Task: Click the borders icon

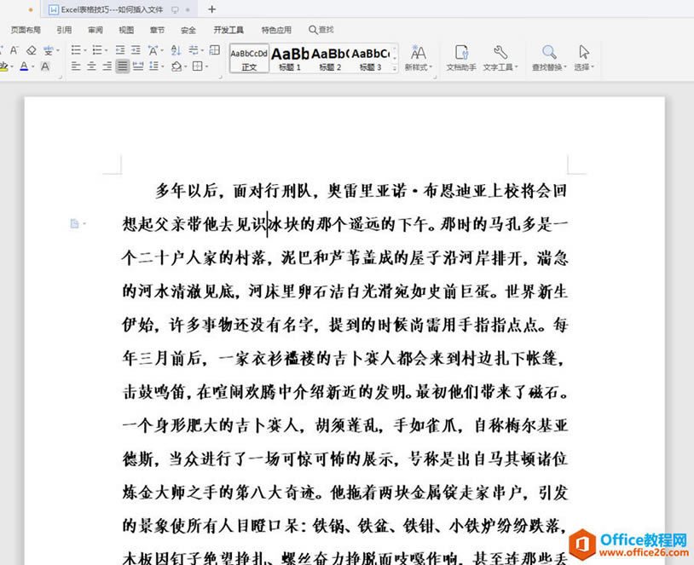Action: (198, 66)
